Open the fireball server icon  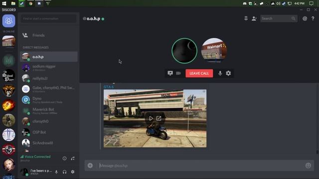[8, 105]
